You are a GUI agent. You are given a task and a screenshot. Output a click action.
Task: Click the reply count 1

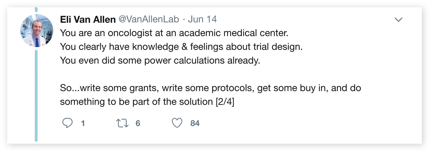point(83,123)
